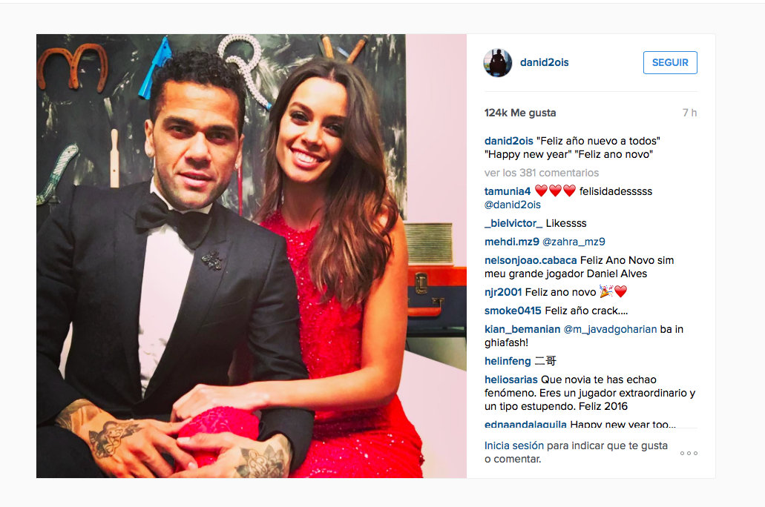Open the main post photo
Image resolution: width=765 pixels, height=507 pixels.
tap(252, 256)
